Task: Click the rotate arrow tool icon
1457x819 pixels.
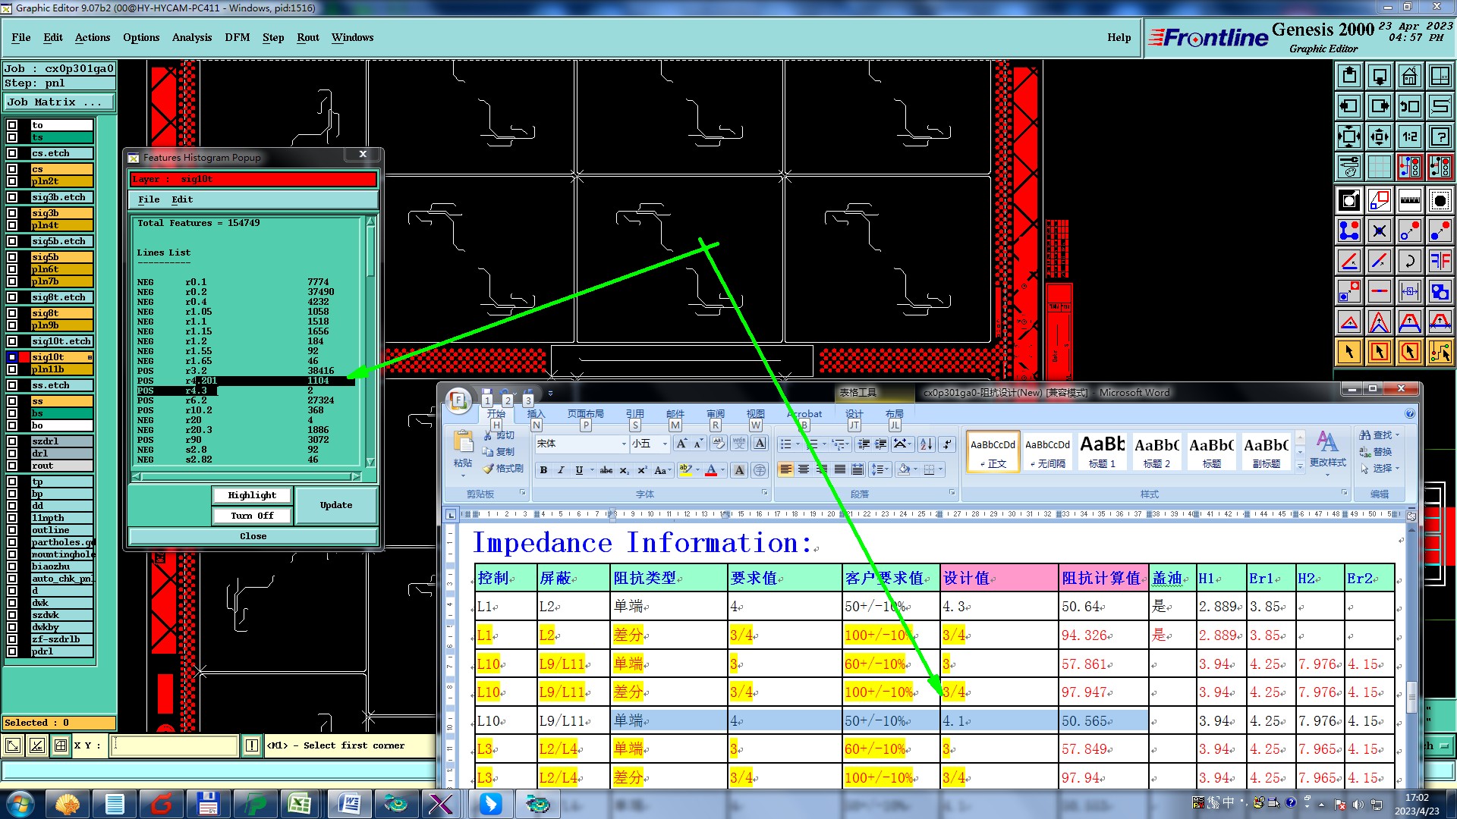Action: click(1409, 261)
